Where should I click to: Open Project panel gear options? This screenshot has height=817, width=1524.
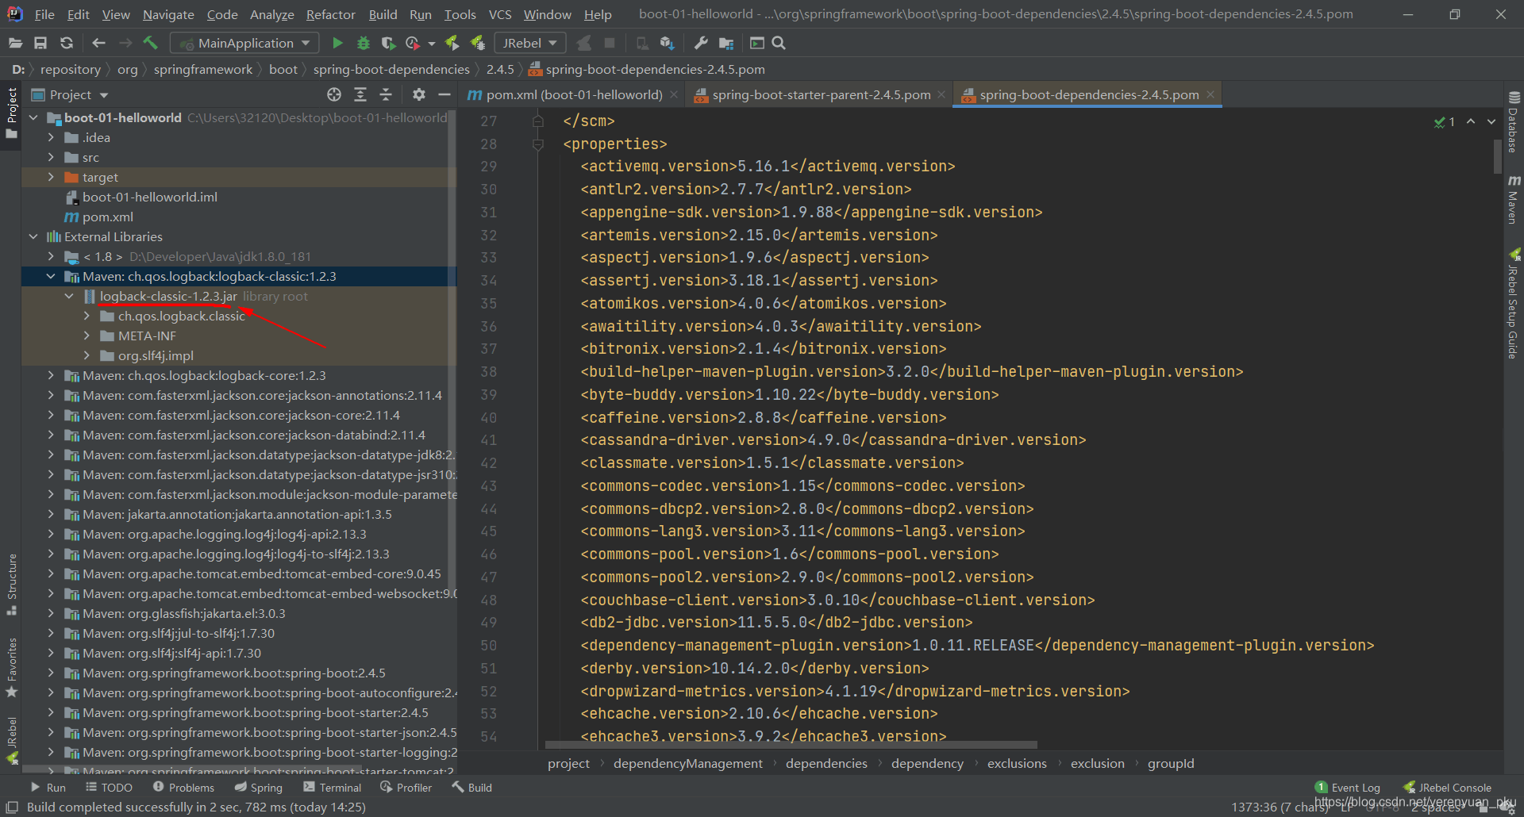(419, 94)
